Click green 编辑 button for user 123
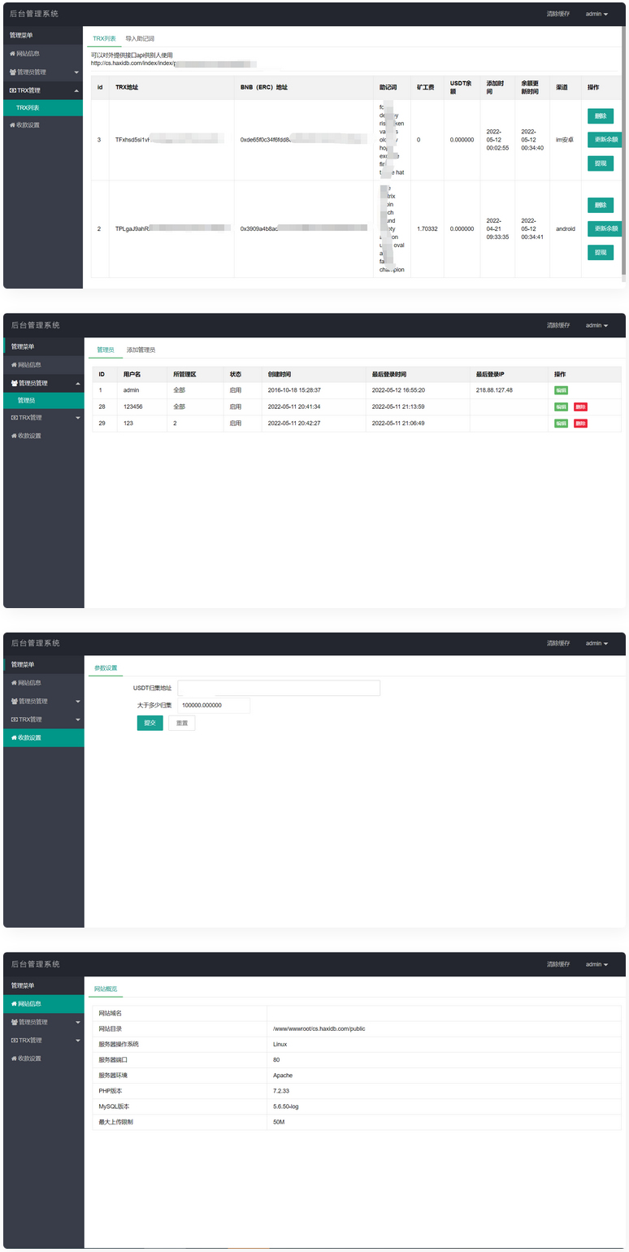The height and width of the screenshot is (1252, 629). coord(561,424)
